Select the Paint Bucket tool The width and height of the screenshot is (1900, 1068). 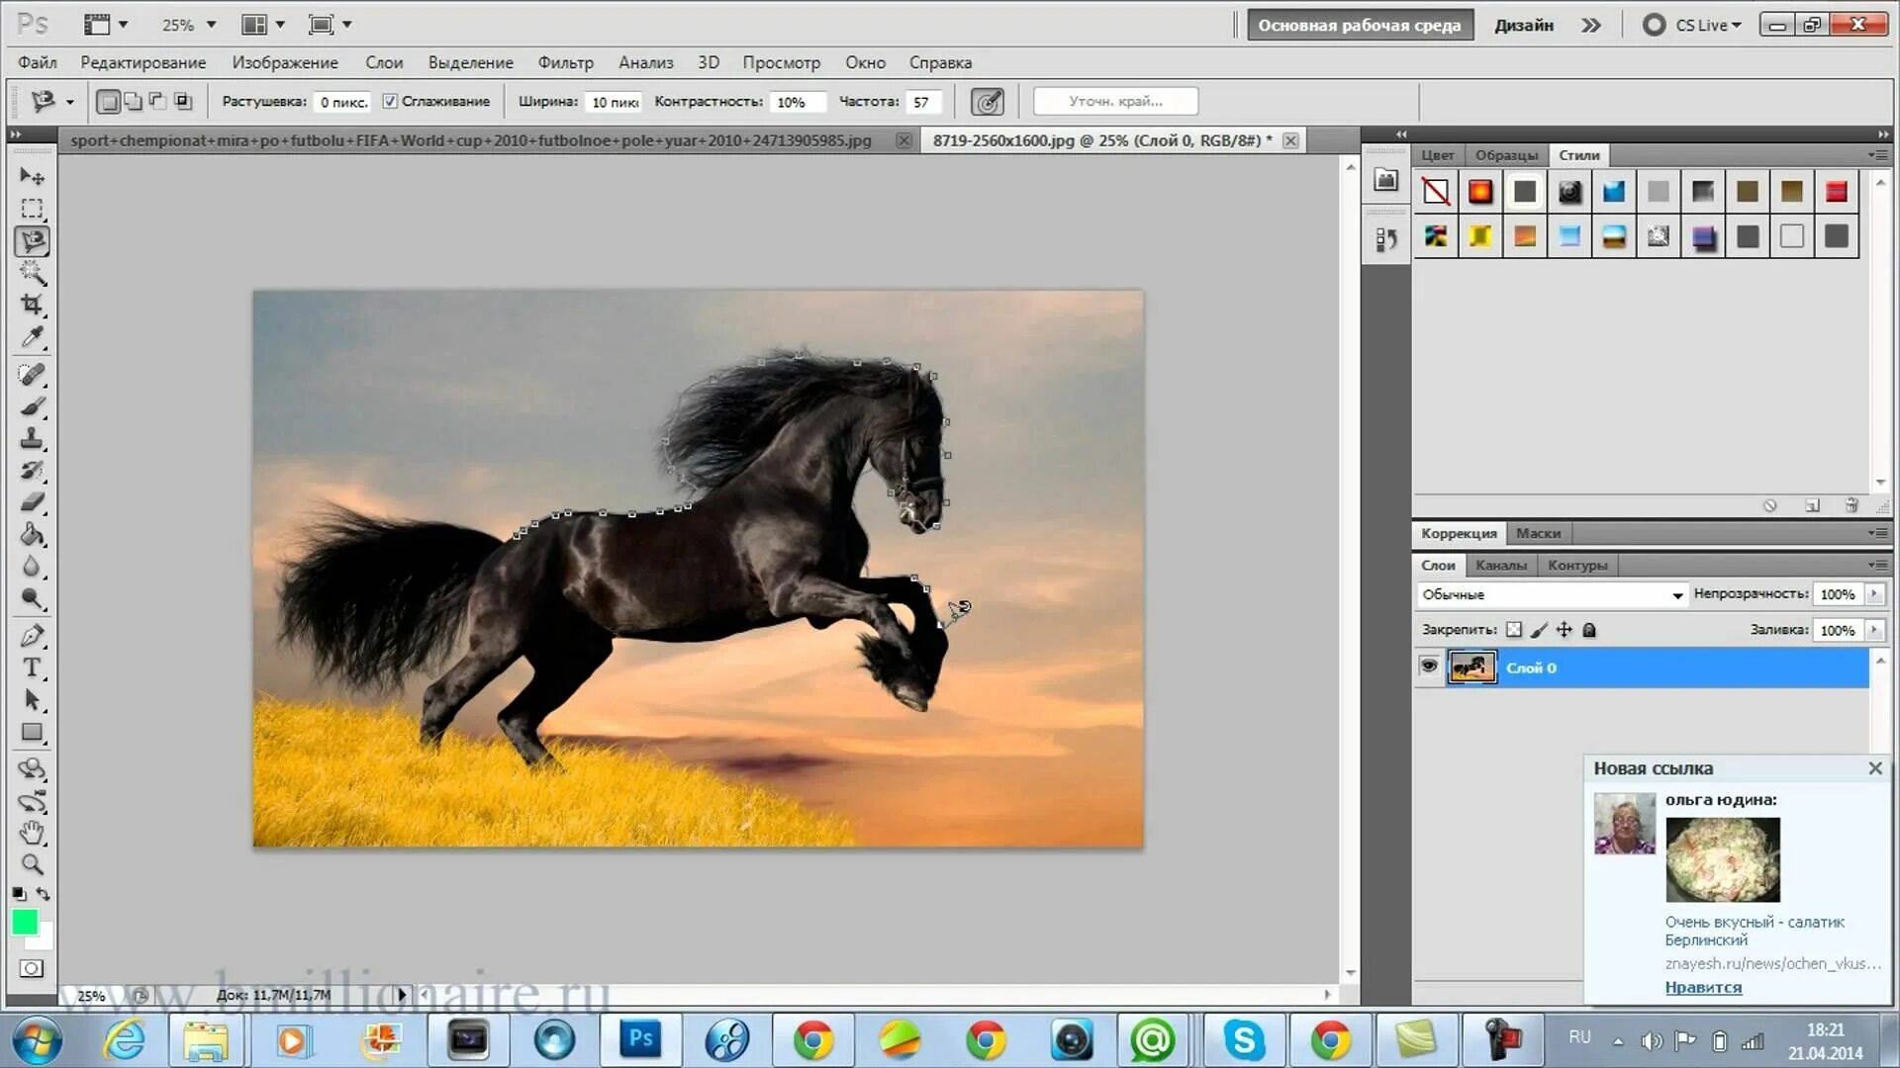click(x=32, y=535)
